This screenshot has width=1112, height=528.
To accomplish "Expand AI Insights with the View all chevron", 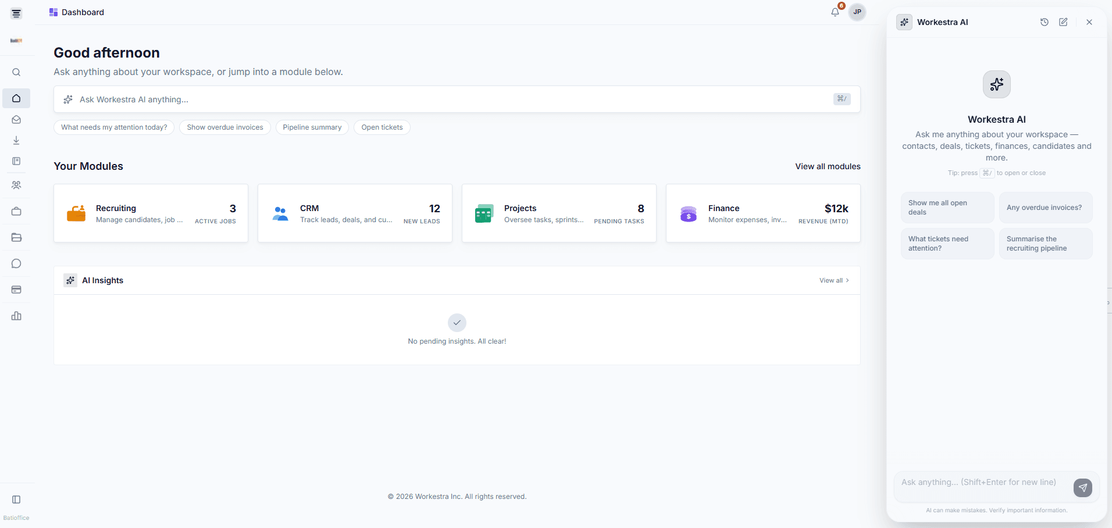I will [x=834, y=280].
